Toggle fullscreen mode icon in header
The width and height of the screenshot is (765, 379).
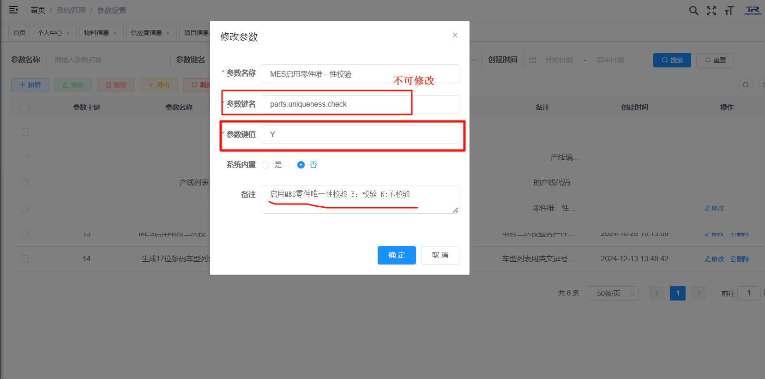(x=711, y=11)
